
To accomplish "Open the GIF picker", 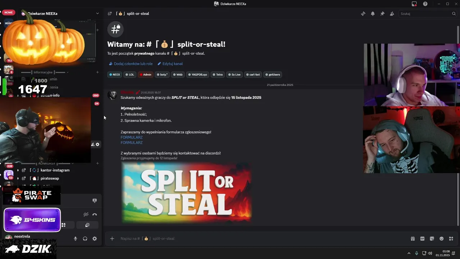I will [422, 238].
